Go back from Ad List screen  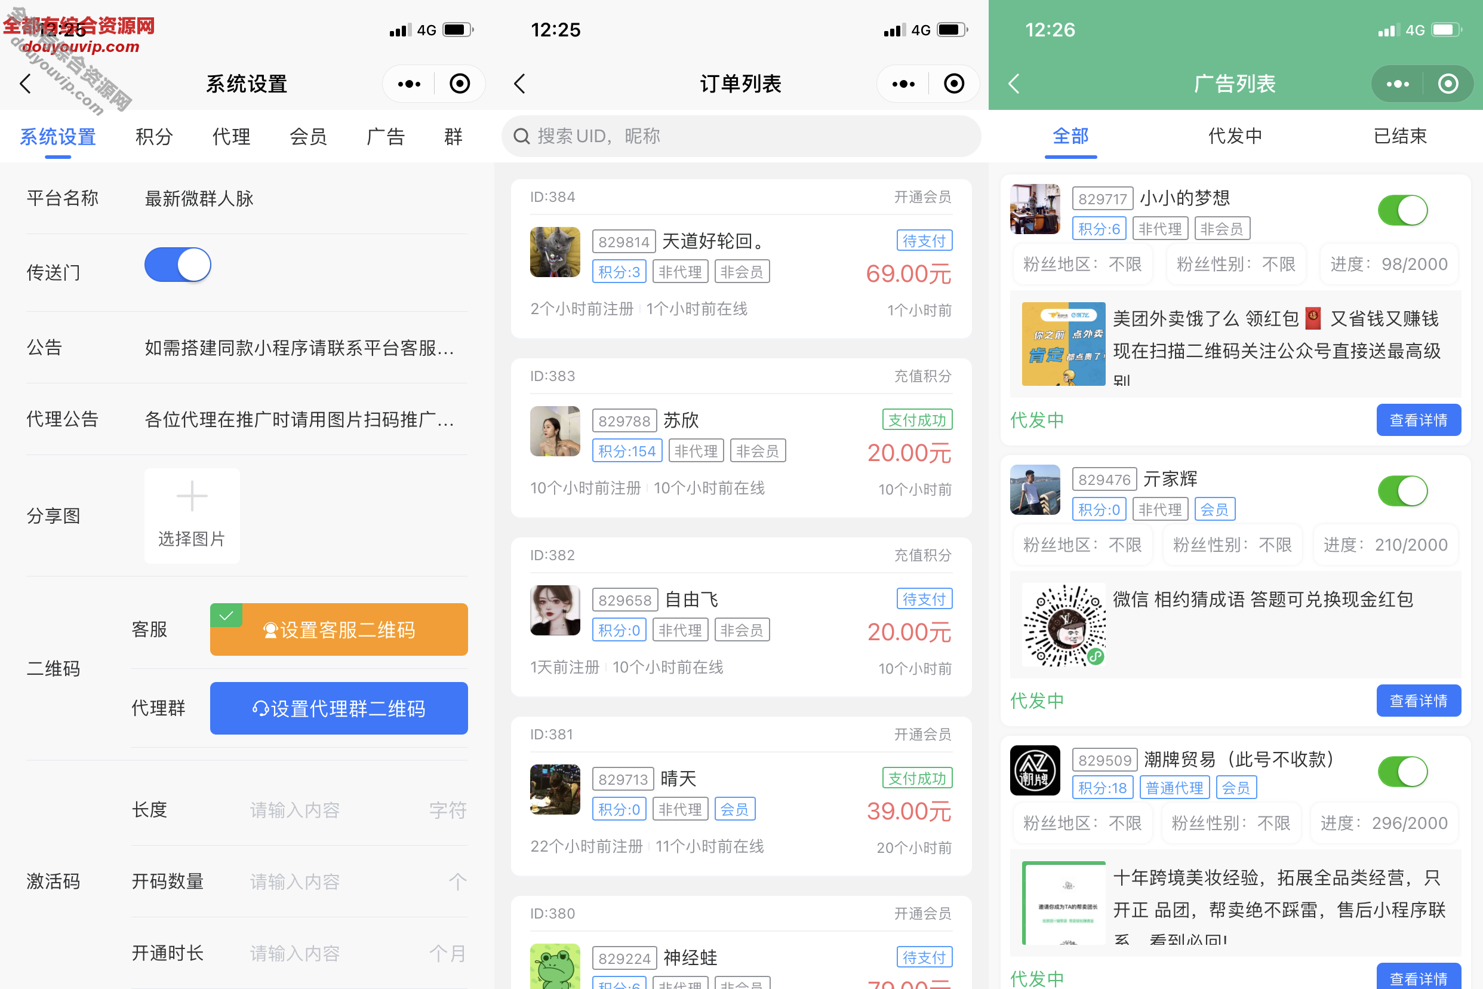1014,83
